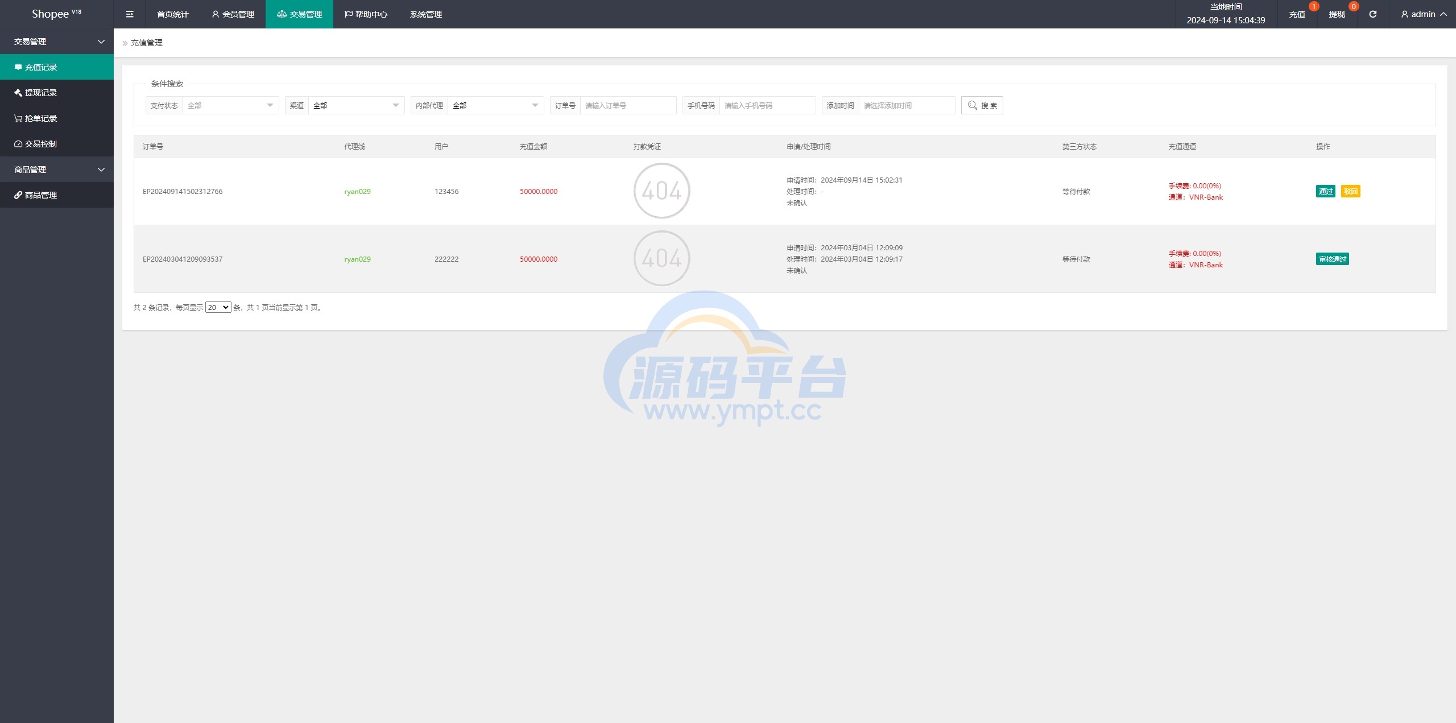Select 充值记录 in sidebar
1456x723 pixels.
[57, 67]
